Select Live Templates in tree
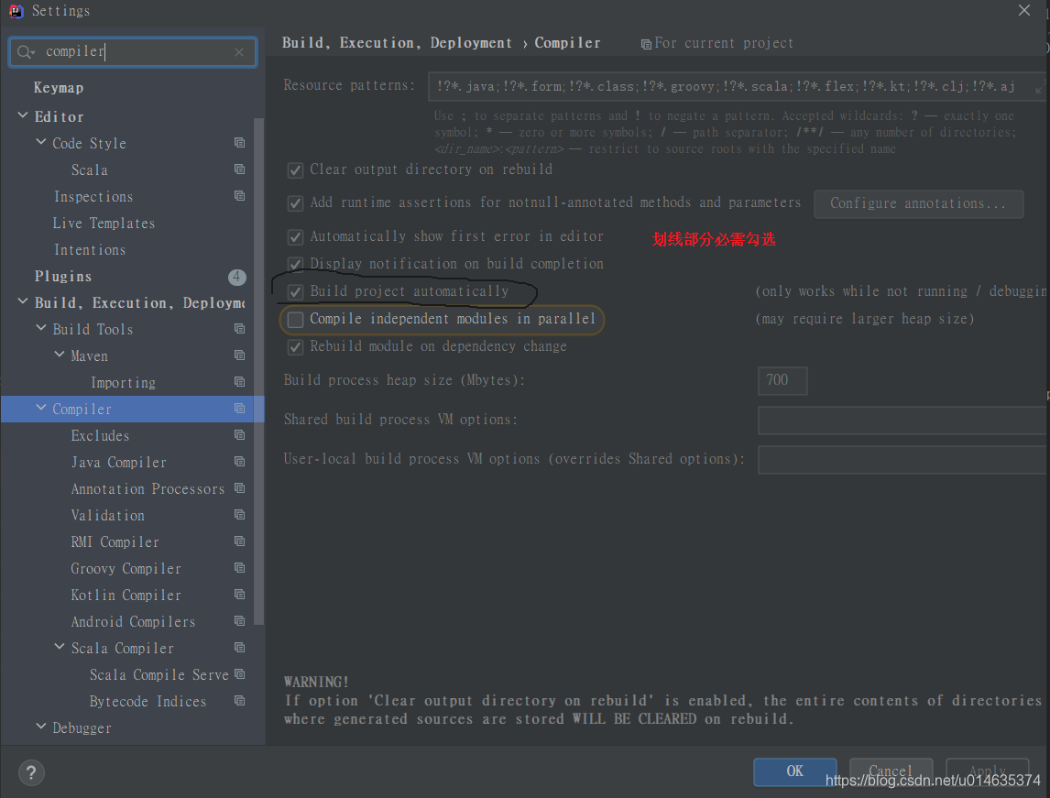Viewport: 1050px width, 798px height. (104, 224)
